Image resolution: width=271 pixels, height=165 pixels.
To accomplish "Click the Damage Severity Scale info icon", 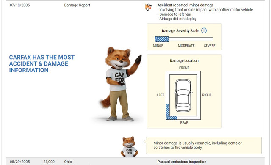I will [204, 31].
